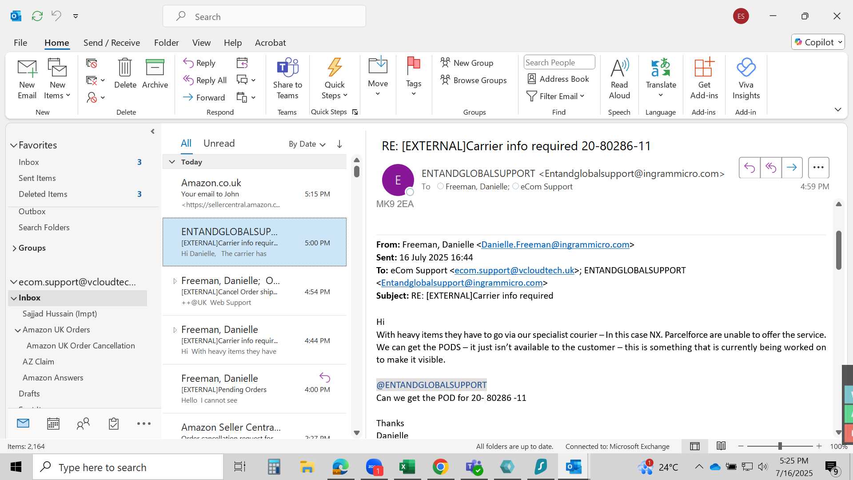The width and height of the screenshot is (853, 480).
Task: Click zoom out minus button
Action: pyautogui.click(x=741, y=446)
